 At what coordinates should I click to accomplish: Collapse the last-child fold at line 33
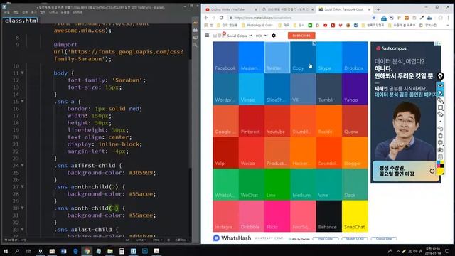[x=22, y=229]
